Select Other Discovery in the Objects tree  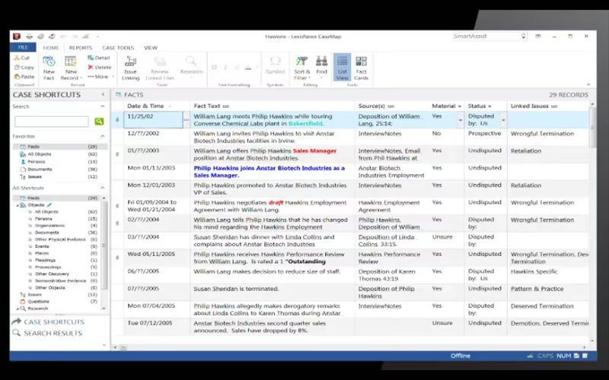point(52,274)
